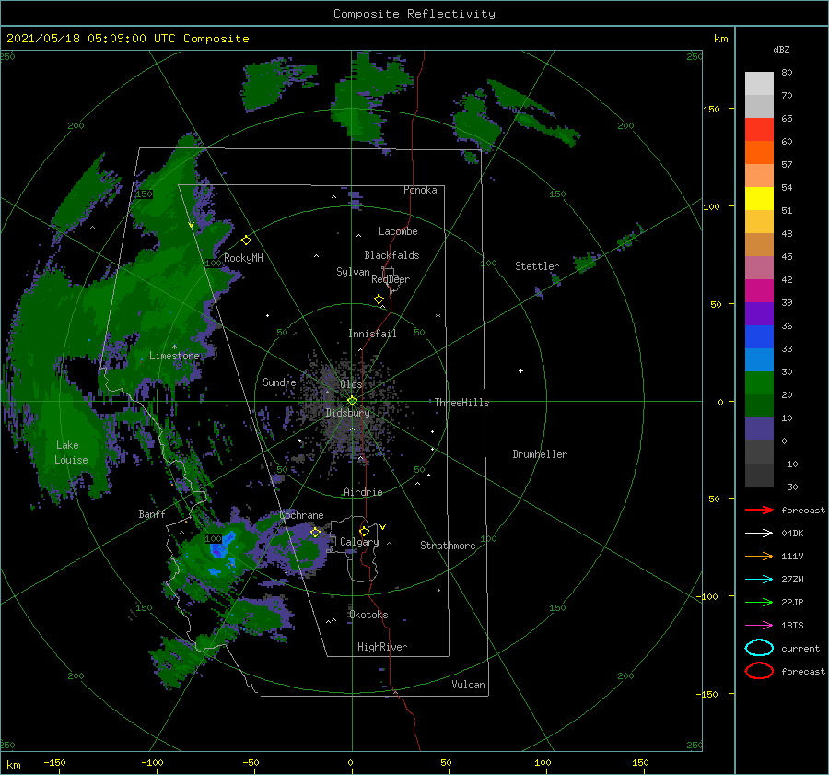Click the Limestone label

(174, 356)
